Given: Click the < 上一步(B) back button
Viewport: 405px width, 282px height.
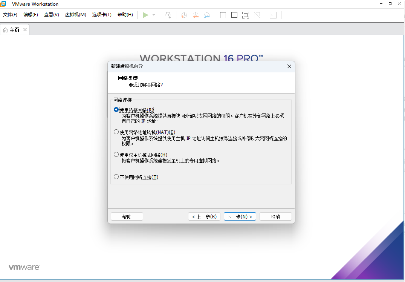Looking at the screenshot, I should tap(204, 217).
